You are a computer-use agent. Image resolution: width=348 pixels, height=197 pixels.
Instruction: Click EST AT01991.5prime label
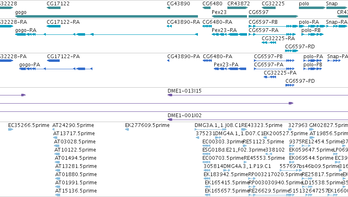click(x=76, y=183)
